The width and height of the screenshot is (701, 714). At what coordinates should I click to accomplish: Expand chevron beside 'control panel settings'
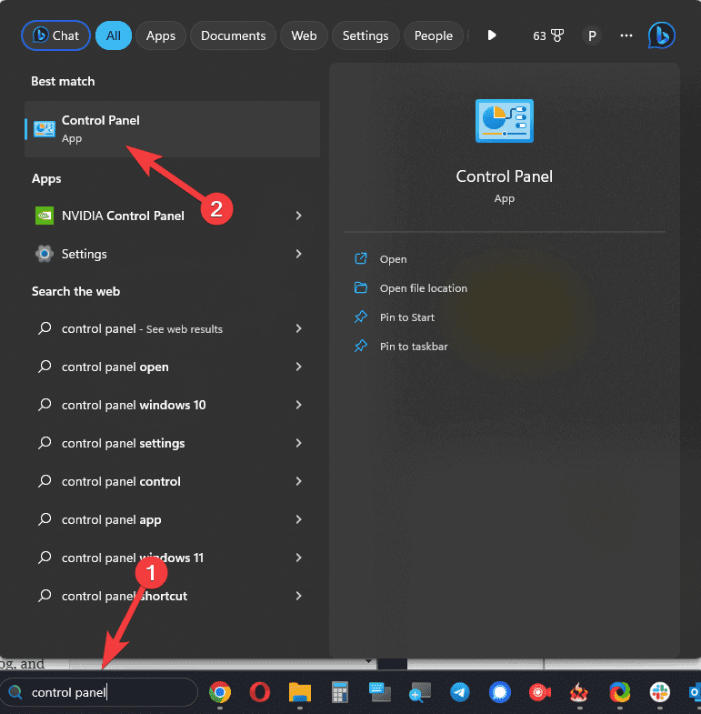coord(298,443)
